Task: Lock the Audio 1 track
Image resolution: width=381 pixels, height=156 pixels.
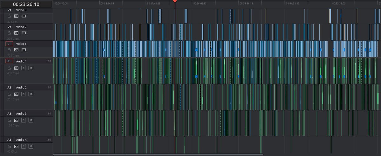Action: (9, 68)
